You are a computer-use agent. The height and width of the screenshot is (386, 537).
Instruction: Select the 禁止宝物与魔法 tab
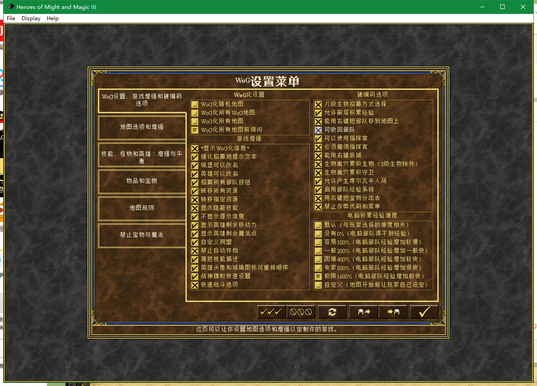click(x=142, y=235)
